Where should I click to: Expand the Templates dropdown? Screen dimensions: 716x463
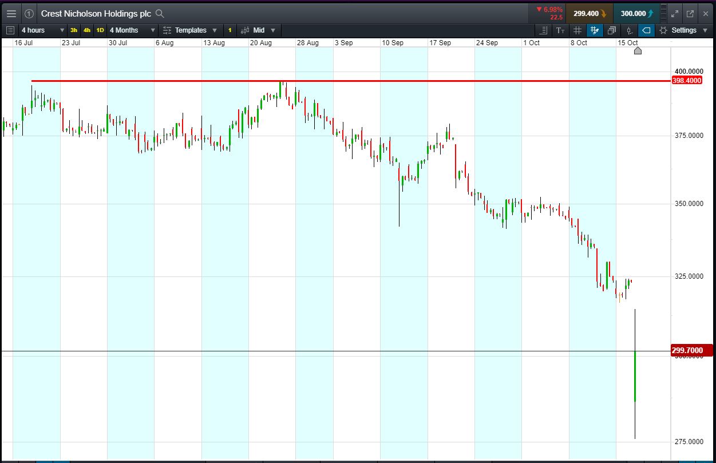click(190, 30)
